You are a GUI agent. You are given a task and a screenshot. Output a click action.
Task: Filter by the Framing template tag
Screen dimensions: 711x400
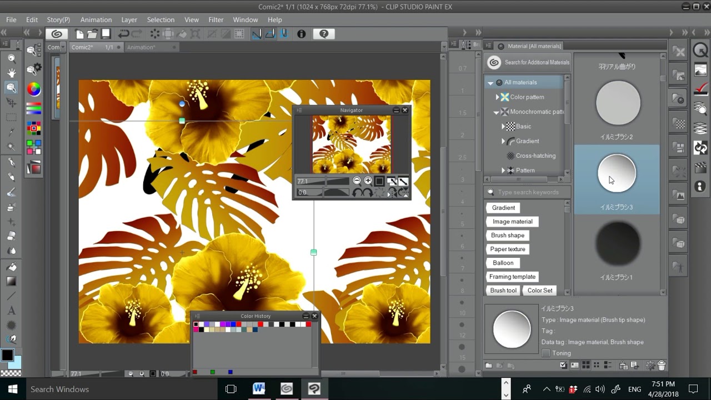pos(513,277)
